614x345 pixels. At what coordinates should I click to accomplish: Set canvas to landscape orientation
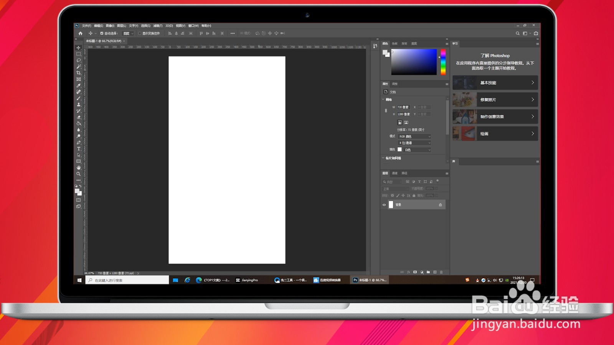[x=406, y=122]
